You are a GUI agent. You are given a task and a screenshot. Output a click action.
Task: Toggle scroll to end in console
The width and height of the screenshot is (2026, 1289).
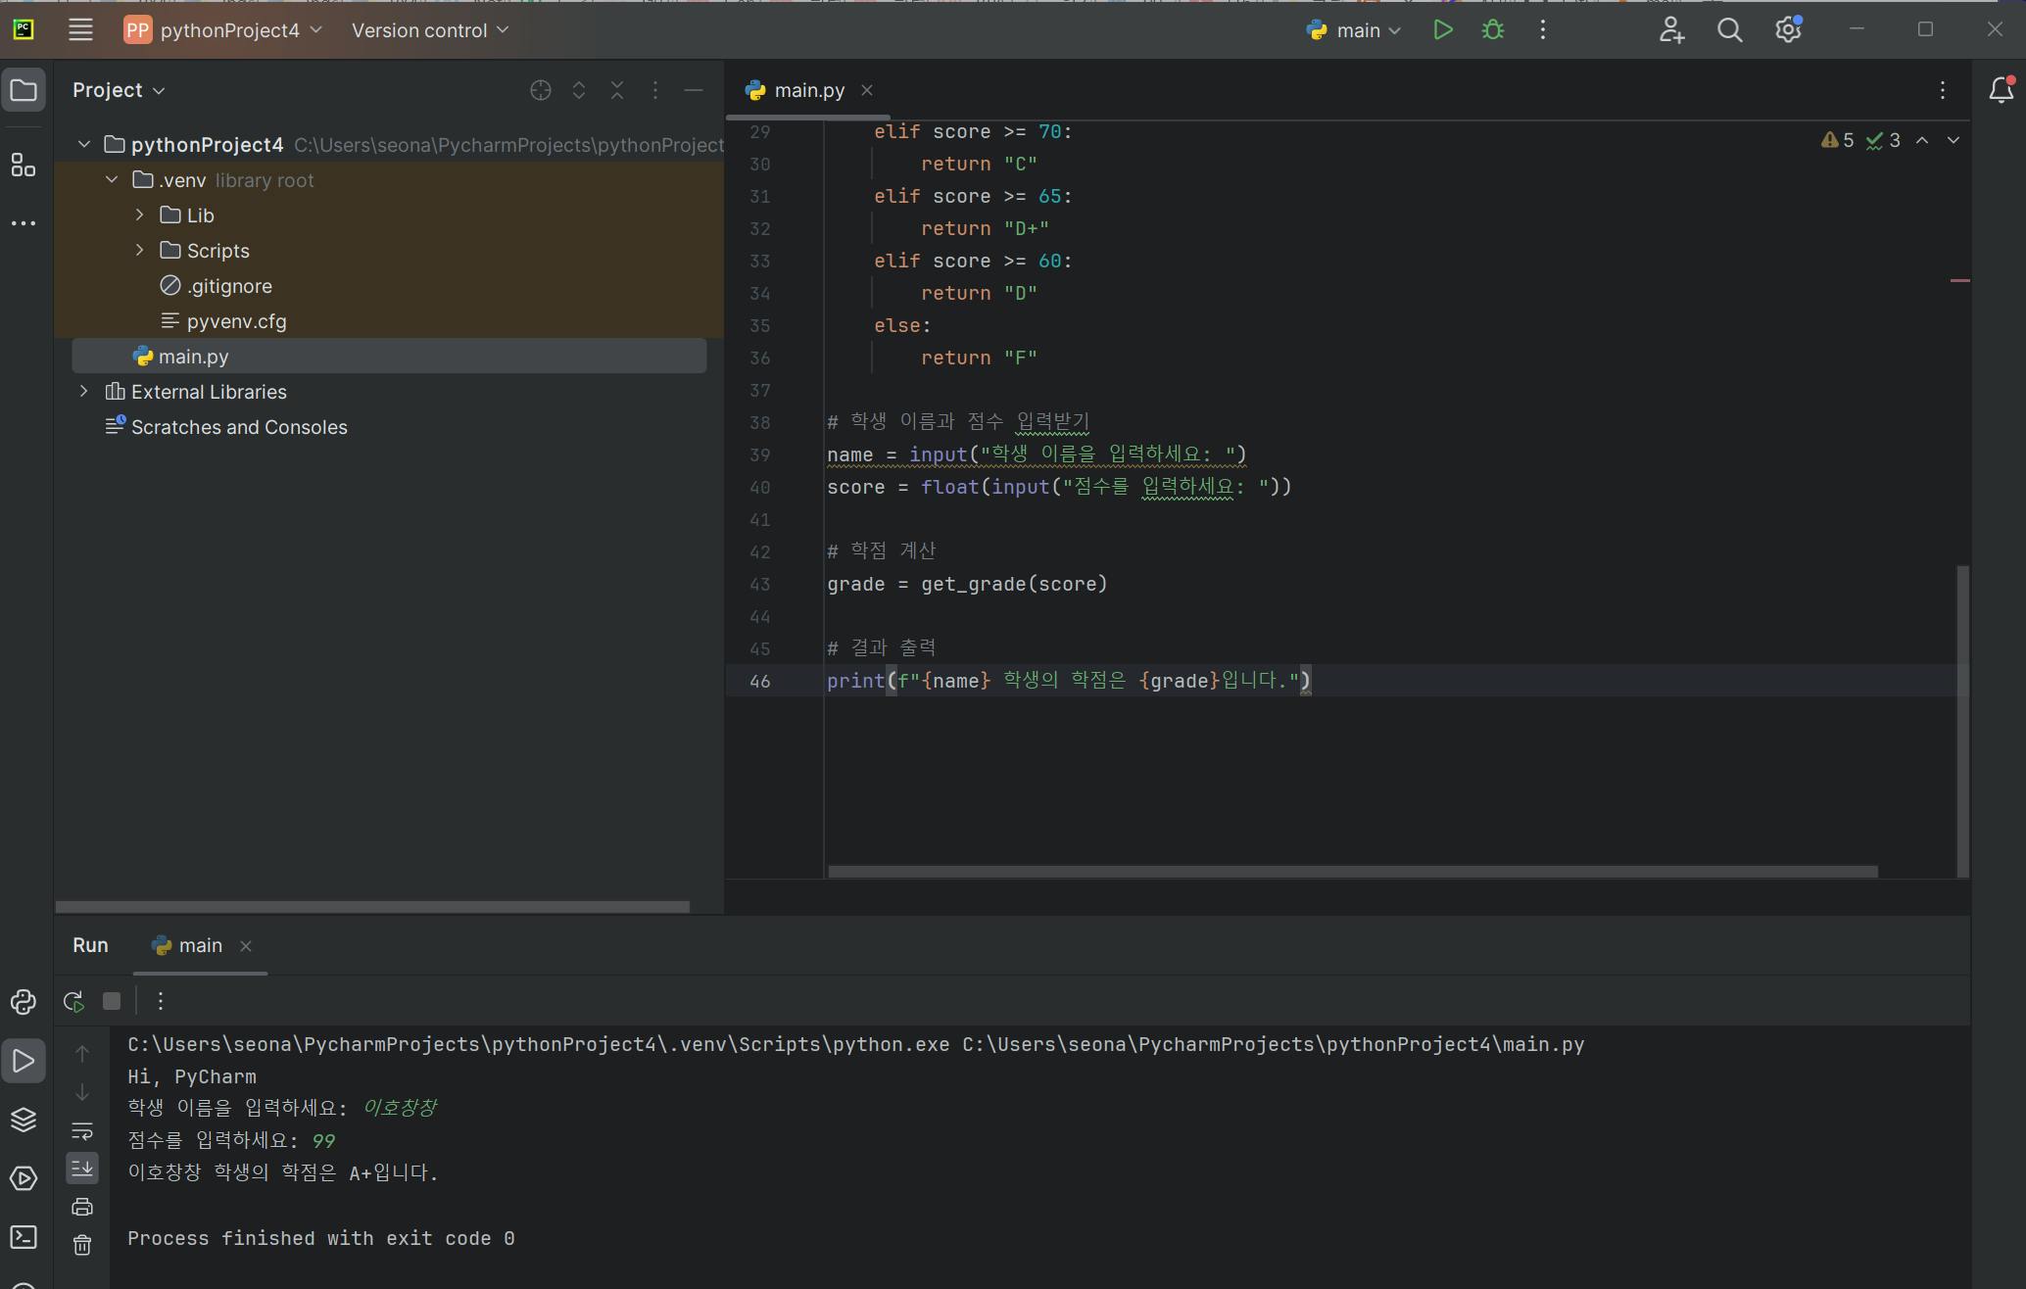82,1169
